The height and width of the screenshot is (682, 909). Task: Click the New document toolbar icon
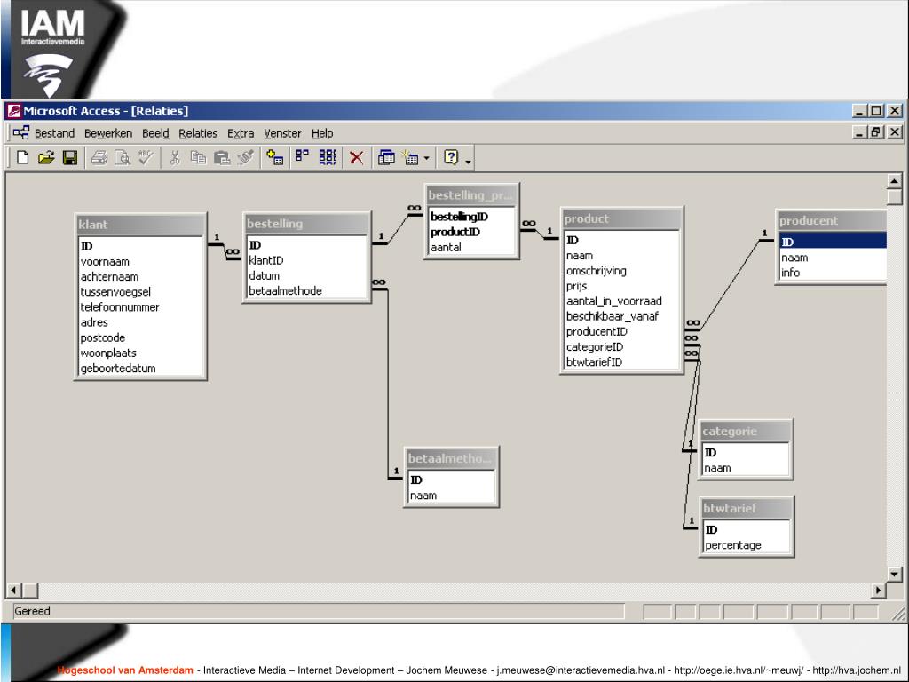22,157
